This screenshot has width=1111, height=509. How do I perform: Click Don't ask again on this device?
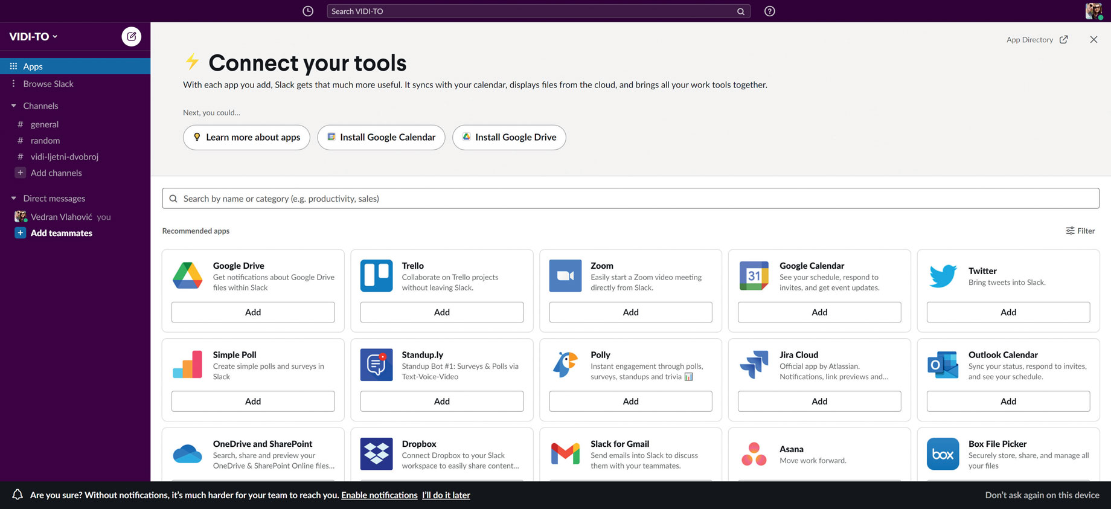tap(1042, 495)
